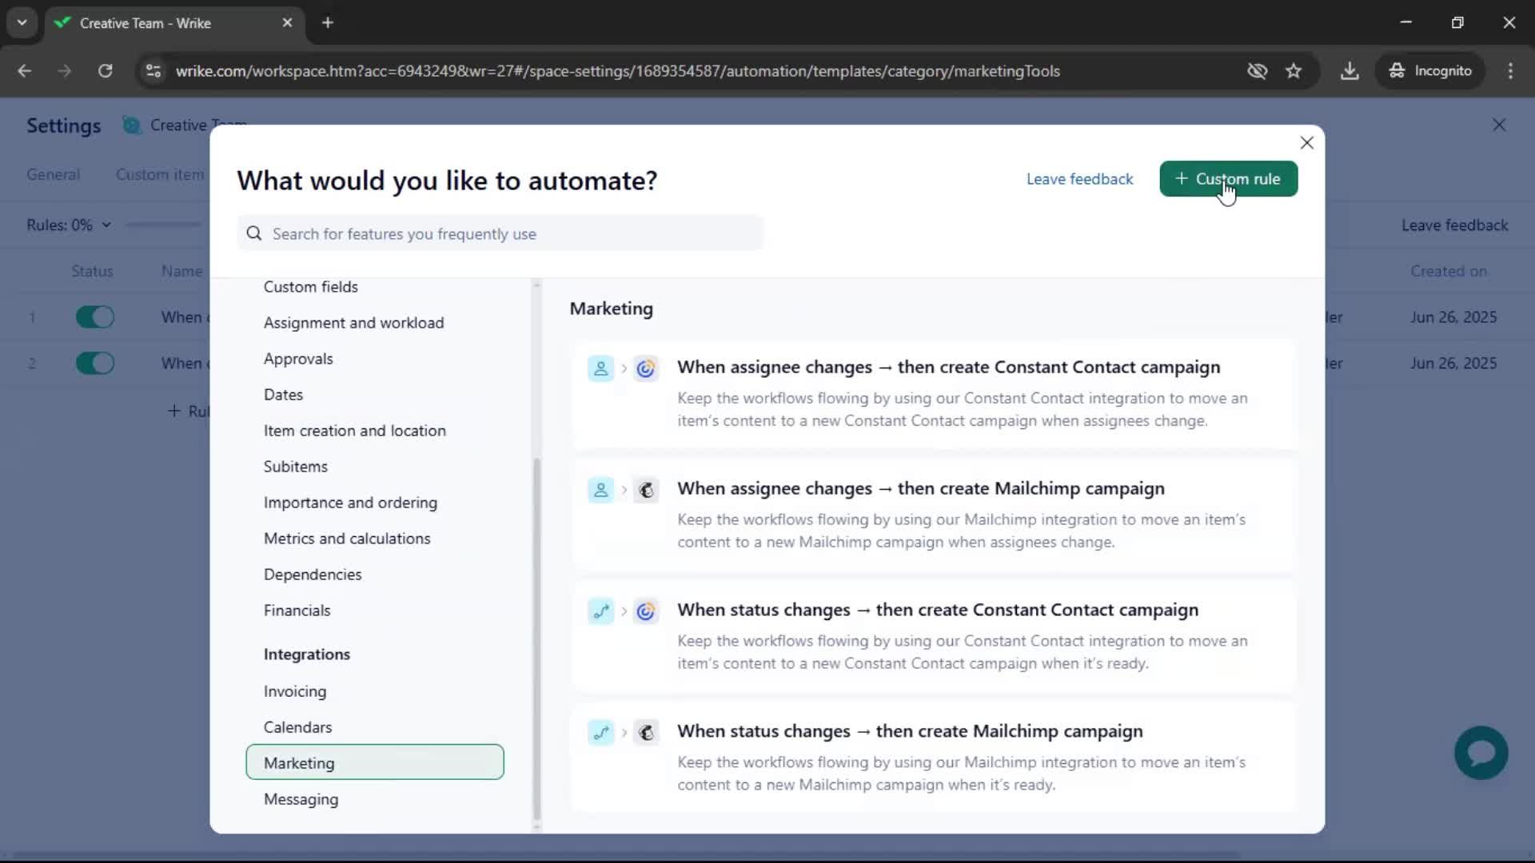
Task: Click status icon on Mailchimp template
Action: tap(600, 733)
